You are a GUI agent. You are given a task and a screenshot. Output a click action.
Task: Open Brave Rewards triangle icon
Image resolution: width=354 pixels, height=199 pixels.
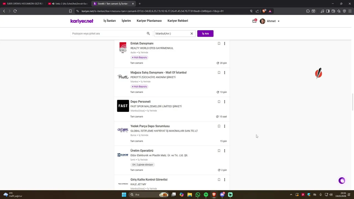click(270, 11)
